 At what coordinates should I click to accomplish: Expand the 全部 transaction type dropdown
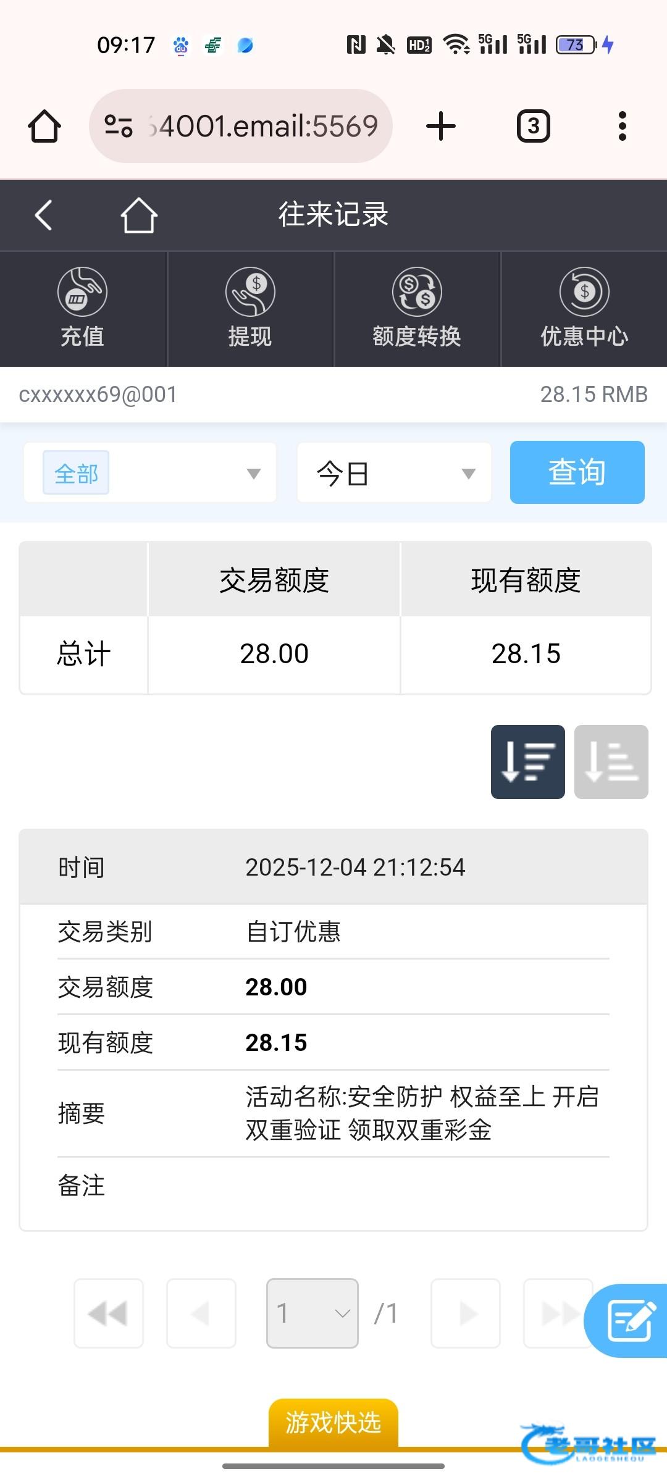(x=150, y=473)
